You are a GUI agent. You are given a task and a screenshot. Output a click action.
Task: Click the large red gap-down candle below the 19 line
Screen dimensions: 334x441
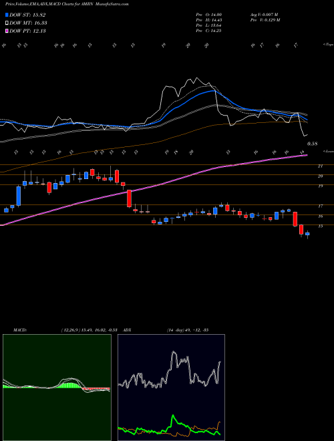pyautogui.click(x=129, y=198)
